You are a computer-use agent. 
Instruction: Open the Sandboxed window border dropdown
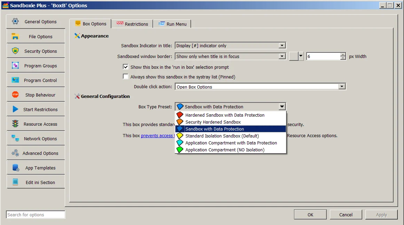coord(282,56)
